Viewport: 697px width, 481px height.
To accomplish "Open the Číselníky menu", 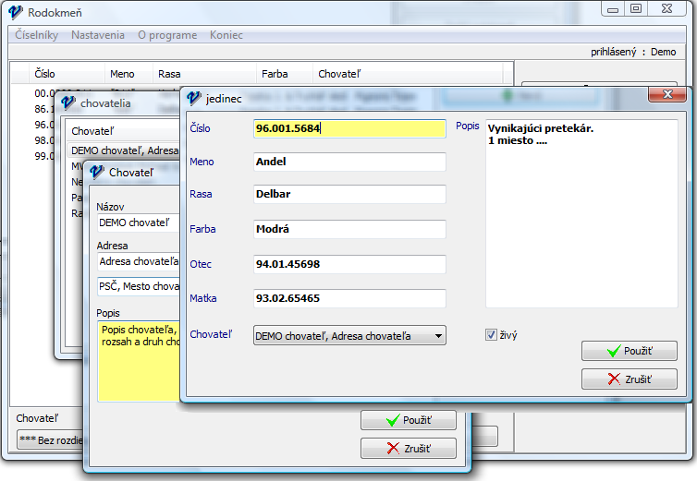I will click(37, 35).
